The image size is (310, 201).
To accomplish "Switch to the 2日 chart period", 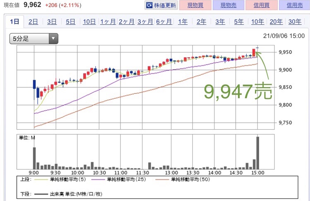I will [x=33, y=21].
